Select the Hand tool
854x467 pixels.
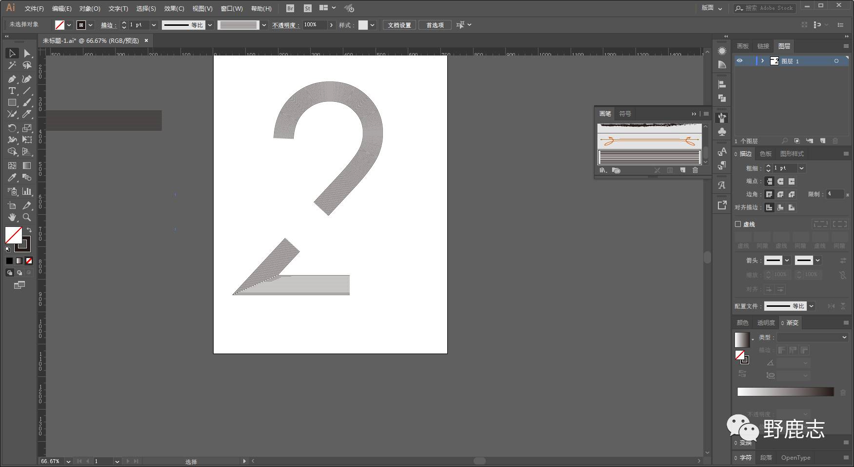click(12, 217)
